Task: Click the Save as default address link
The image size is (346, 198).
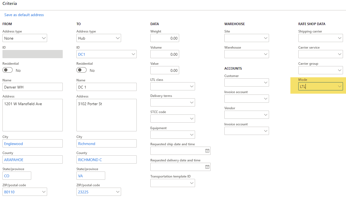Action: click(x=24, y=15)
